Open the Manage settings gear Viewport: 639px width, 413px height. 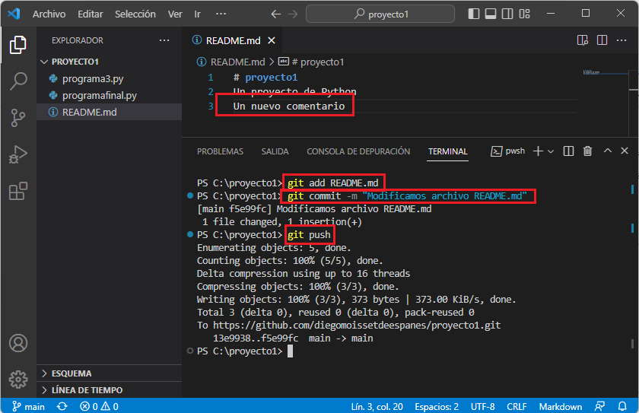(x=18, y=380)
